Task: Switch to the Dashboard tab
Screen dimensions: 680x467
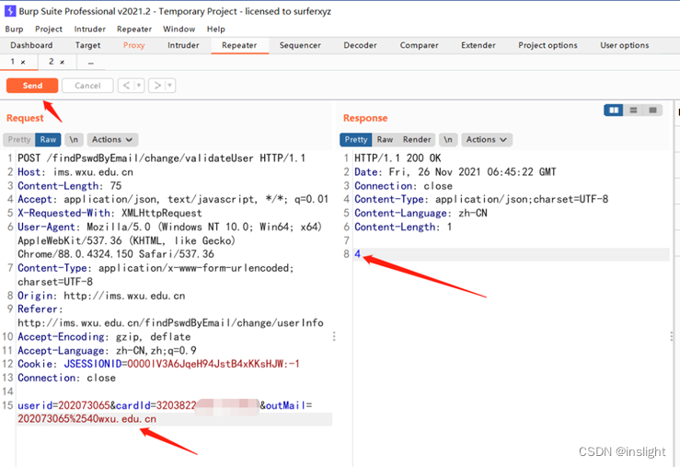Action: pyautogui.click(x=31, y=45)
